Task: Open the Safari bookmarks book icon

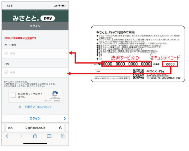Action: [49, 136]
